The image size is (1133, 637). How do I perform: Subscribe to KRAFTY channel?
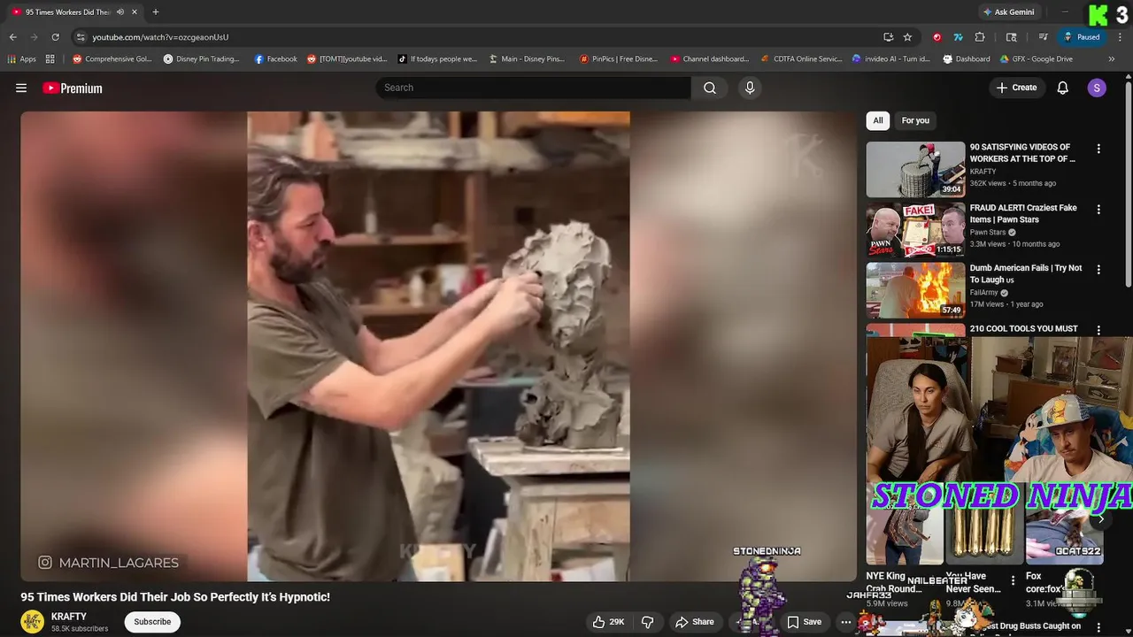click(x=152, y=622)
